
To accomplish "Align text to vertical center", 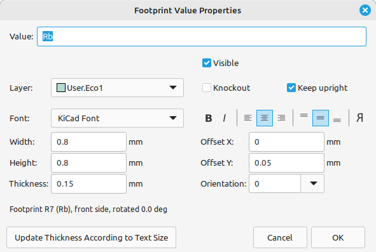I will point(321,118).
